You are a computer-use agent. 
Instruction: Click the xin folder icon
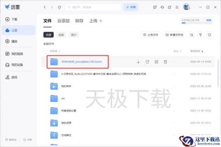54,99
